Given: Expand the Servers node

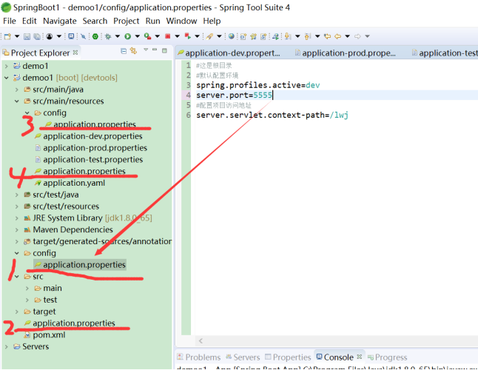Looking at the screenshot, I should pyautogui.click(x=7, y=346).
